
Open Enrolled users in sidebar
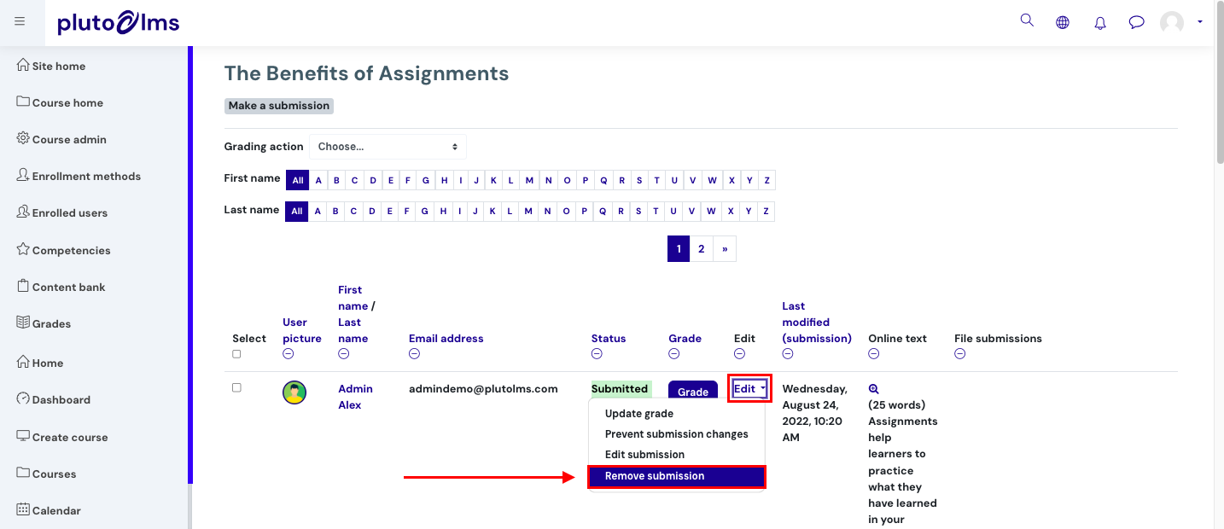coord(62,212)
